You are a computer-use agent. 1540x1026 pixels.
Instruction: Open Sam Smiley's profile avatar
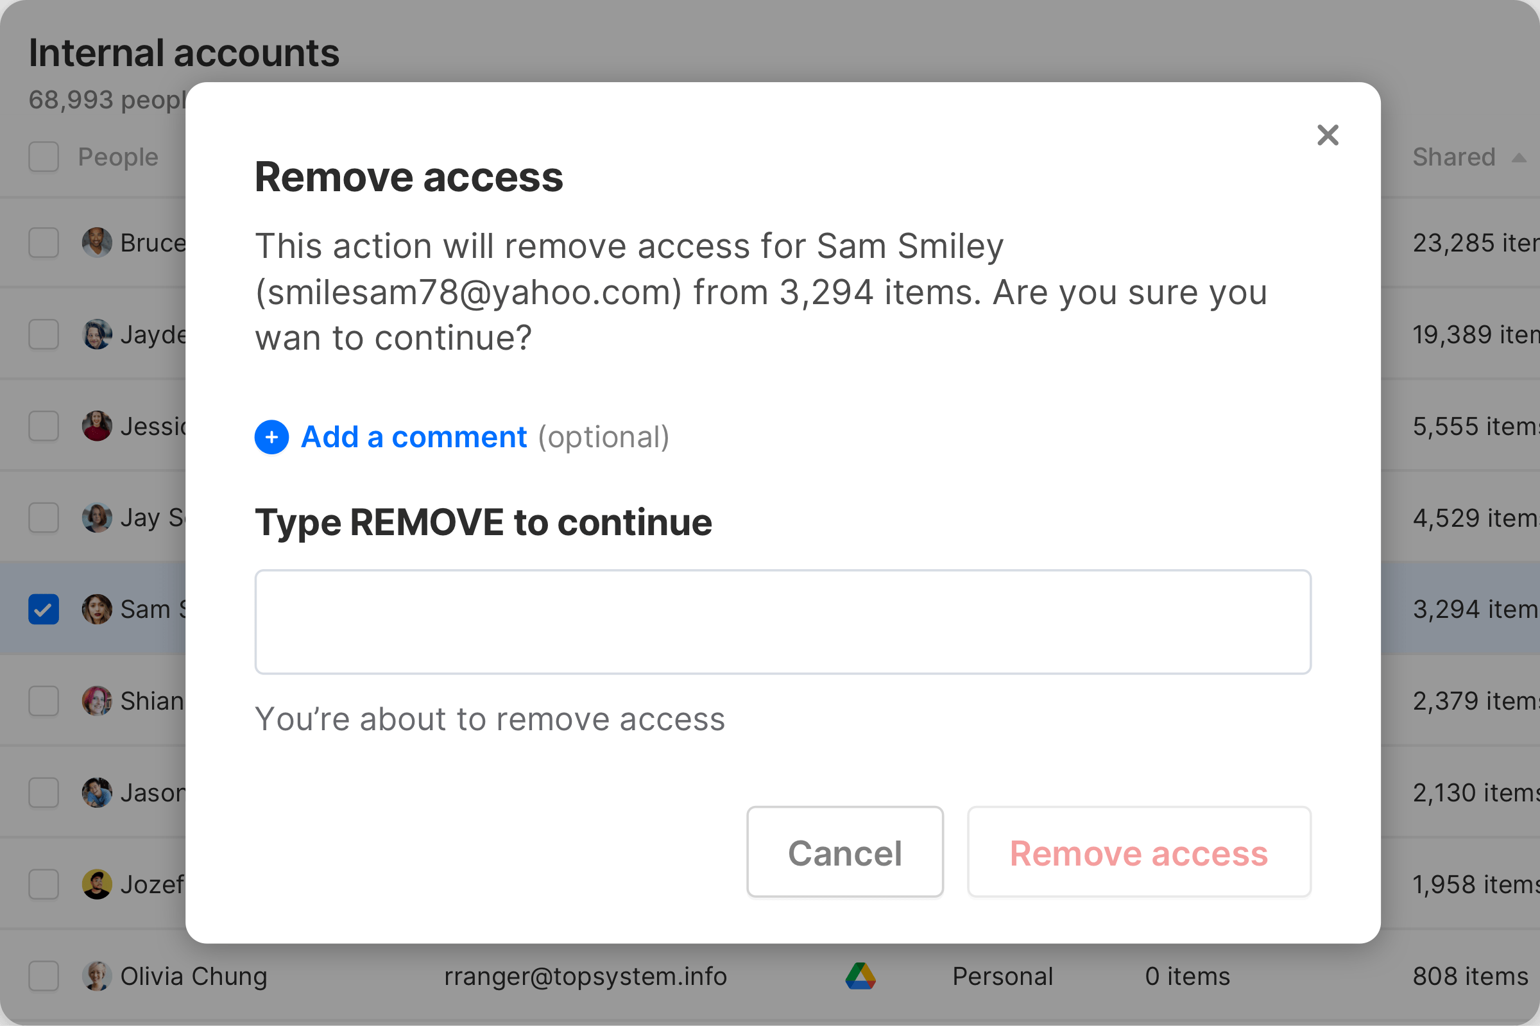(96, 608)
